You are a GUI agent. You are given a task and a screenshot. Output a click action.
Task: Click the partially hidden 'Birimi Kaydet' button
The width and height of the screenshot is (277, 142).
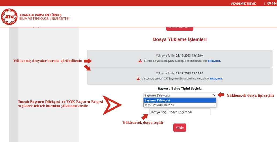[x=179, y=28]
